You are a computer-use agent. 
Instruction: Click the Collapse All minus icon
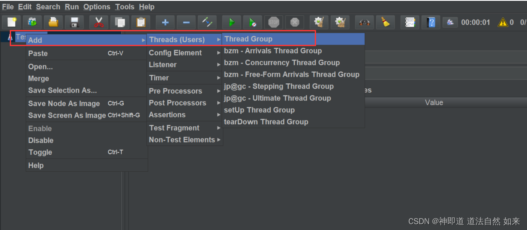[186, 22]
